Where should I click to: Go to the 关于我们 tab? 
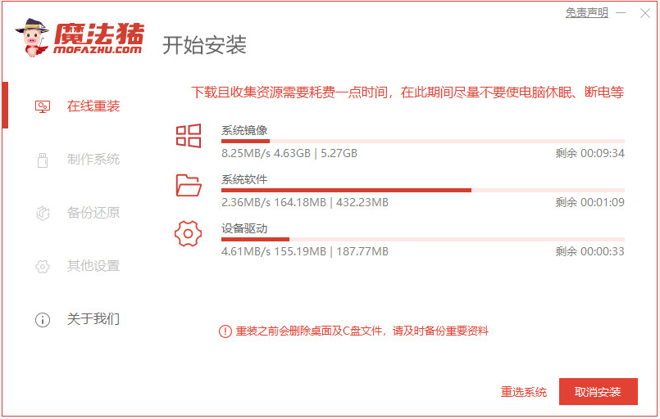(93, 319)
